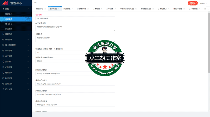This screenshot has width=210, height=117.
Task: Click the scrollbar down arrow at page bottom
Action: 209,111
